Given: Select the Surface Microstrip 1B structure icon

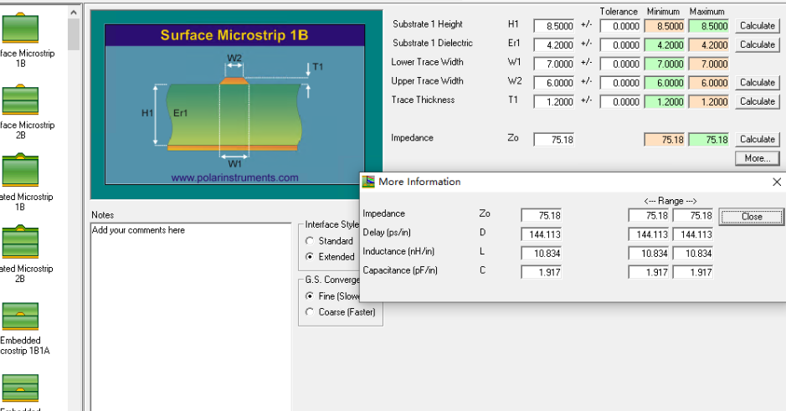Looking at the screenshot, I should click(x=21, y=28).
